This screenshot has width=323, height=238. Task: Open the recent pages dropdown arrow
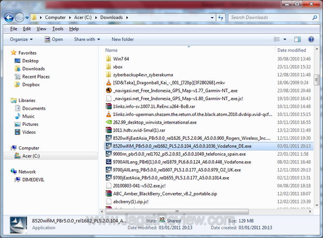(x=27, y=18)
